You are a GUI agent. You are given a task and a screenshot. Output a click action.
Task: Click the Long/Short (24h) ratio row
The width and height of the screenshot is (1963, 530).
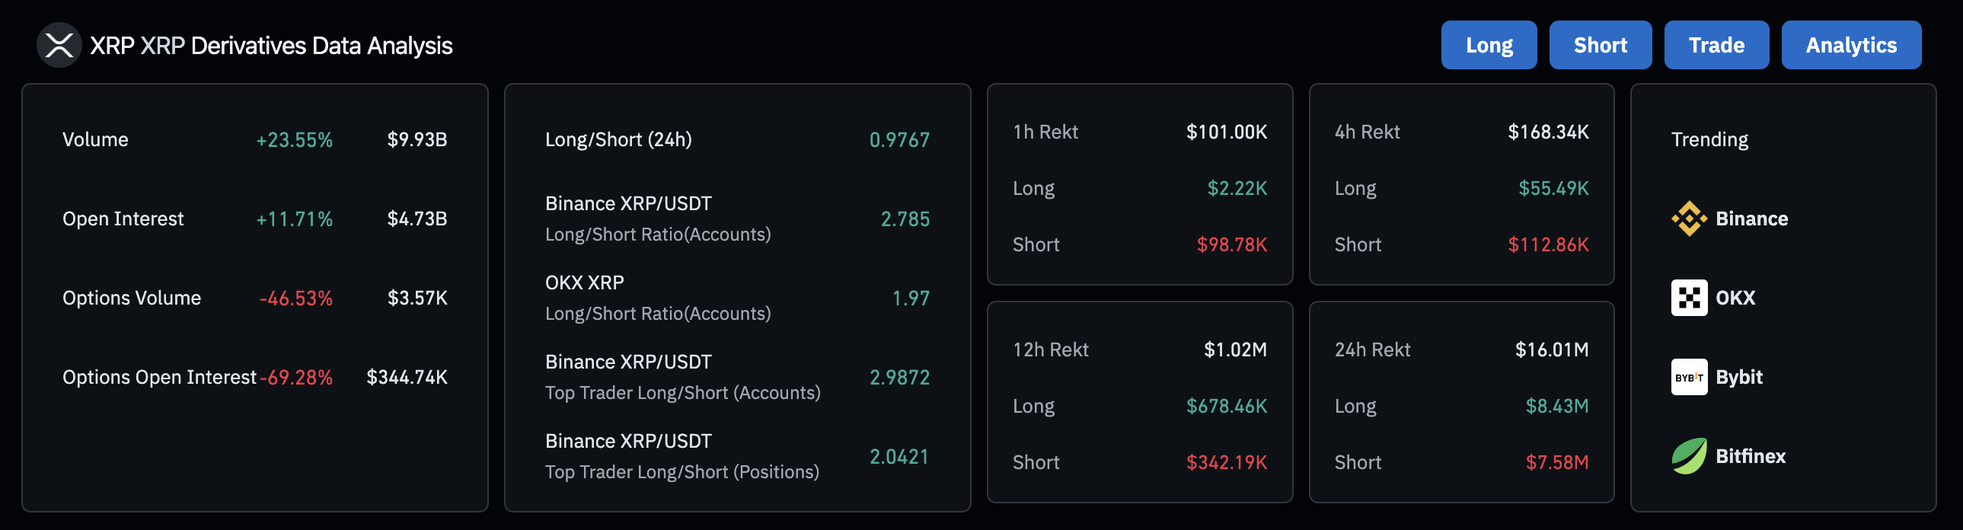(x=736, y=139)
